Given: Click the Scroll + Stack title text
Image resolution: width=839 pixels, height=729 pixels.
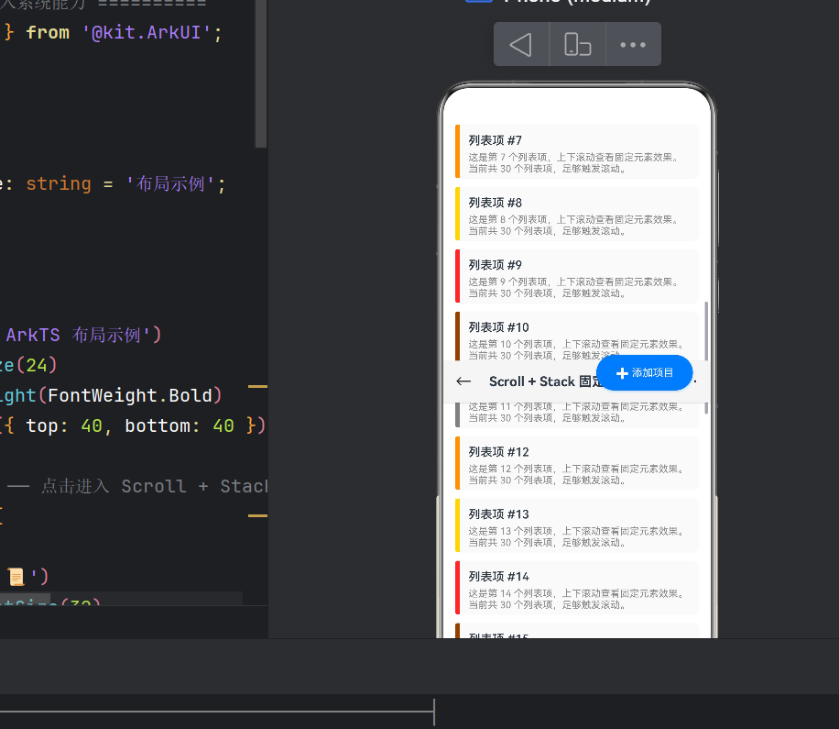Looking at the screenshot, I should pyautogui.click(x=545, y=381).
